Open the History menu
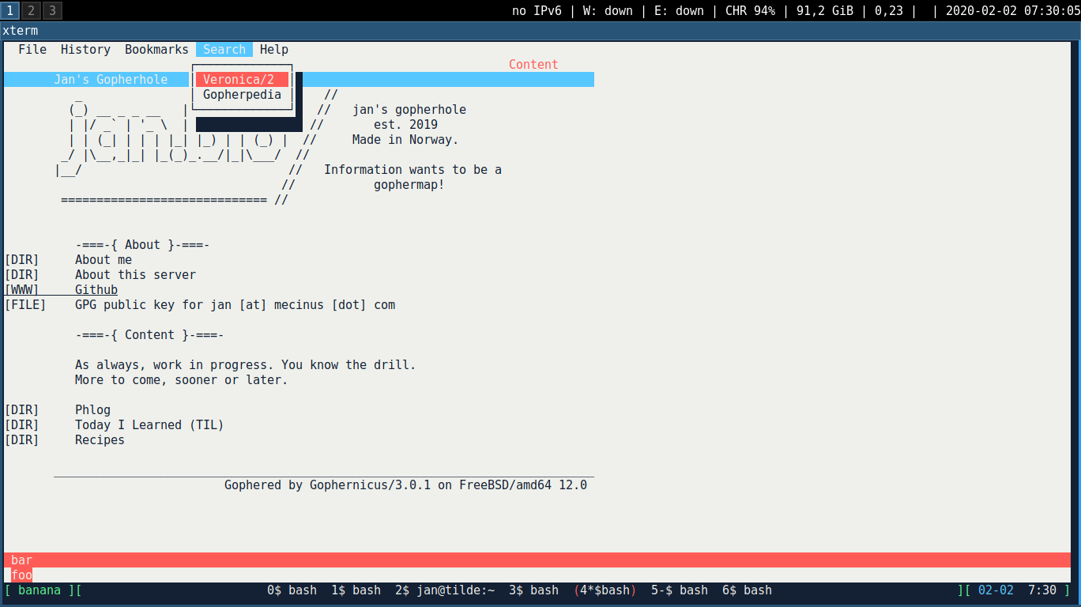Image resolution: width=1081 pixels, height=607 pixels. click(x=85, y=49)
